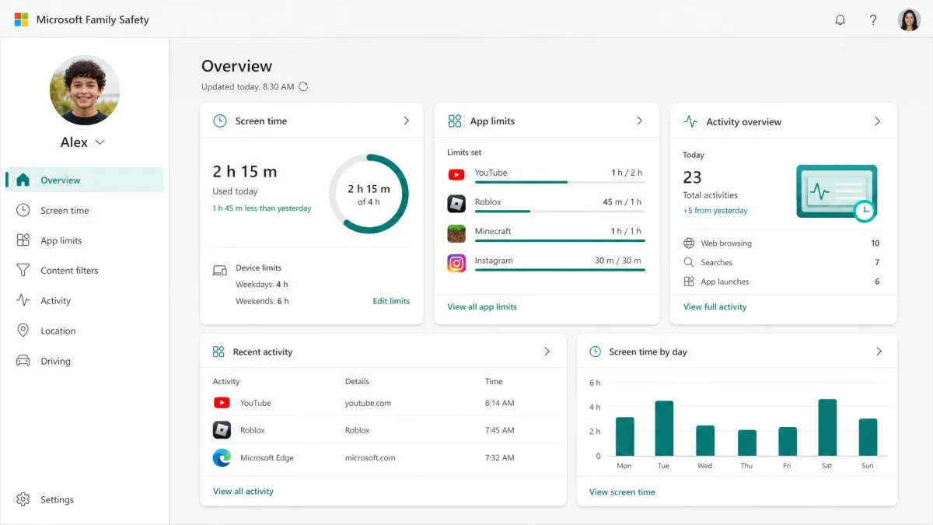
Task: Expand the Activity overview card chevron
Action: click(878, 121)
